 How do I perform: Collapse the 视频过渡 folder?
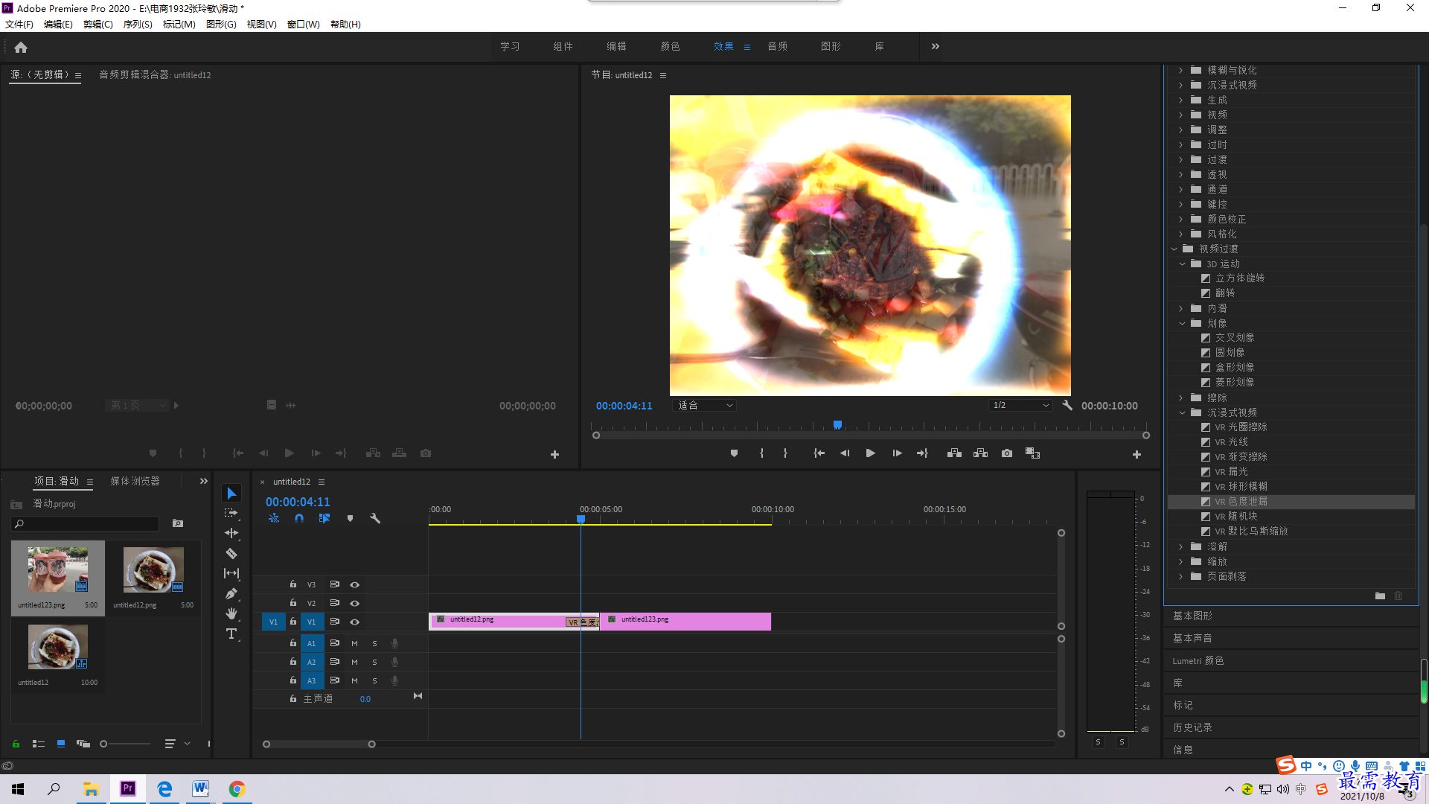click(x=1174, y=249)
